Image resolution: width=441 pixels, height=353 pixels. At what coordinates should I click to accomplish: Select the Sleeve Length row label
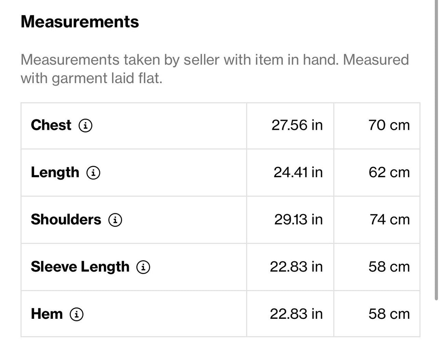tap(80, 267)
